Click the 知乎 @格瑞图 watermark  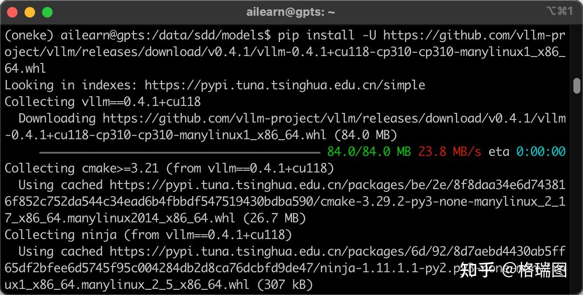pos(513,270)
